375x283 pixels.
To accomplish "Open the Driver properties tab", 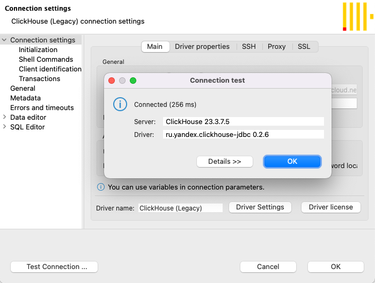I will coord(202,46).
